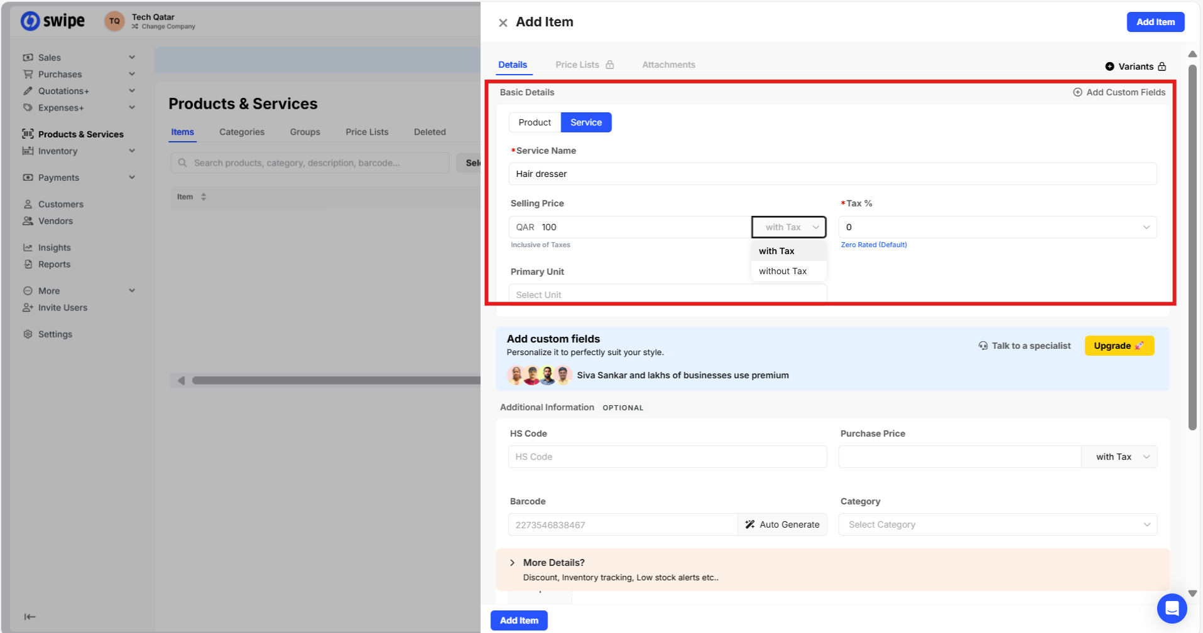Viewport: 1203px width, 633px height.
Task: Open the Categories tab
Action: click(x=242, y=132)
